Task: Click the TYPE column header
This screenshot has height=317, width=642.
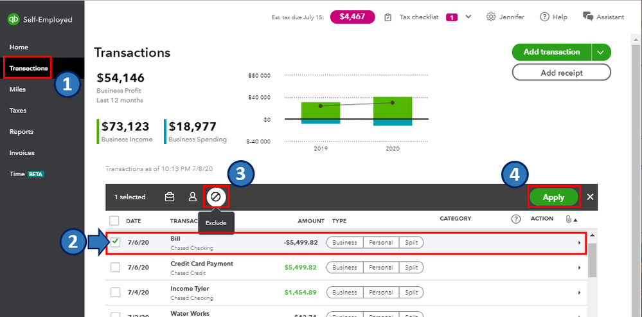Action: click(339, 221)
